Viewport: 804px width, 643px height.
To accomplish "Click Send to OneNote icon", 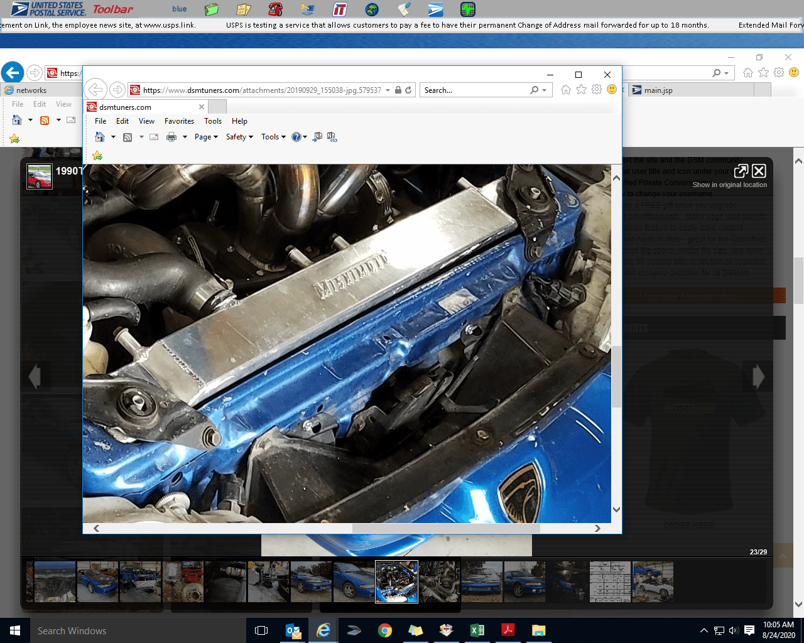I will pyautogui.click(x=318, y=137).
